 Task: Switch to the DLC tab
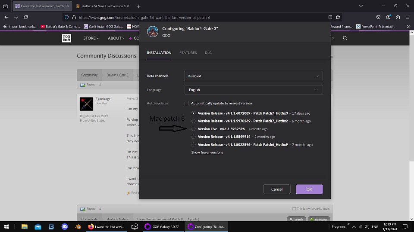click(x=208, y=52)
